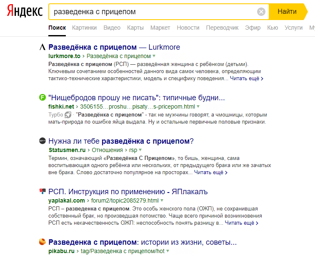Open the Эфир tab
315x256 pixels.
(253, 28)
